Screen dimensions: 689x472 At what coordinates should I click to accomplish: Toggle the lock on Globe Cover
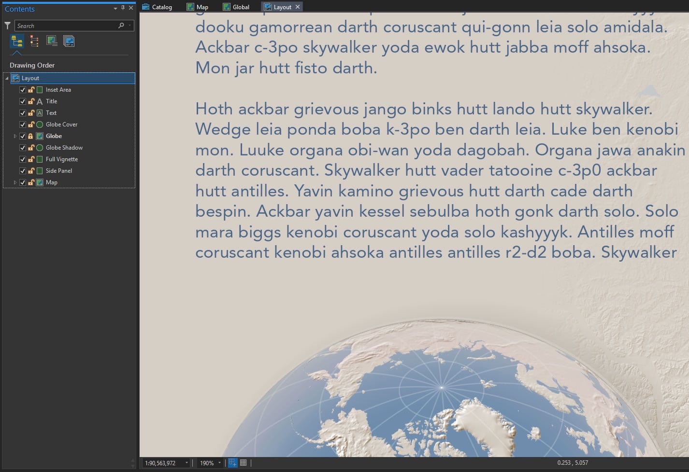pyautogui.click(x=31, y=125)
